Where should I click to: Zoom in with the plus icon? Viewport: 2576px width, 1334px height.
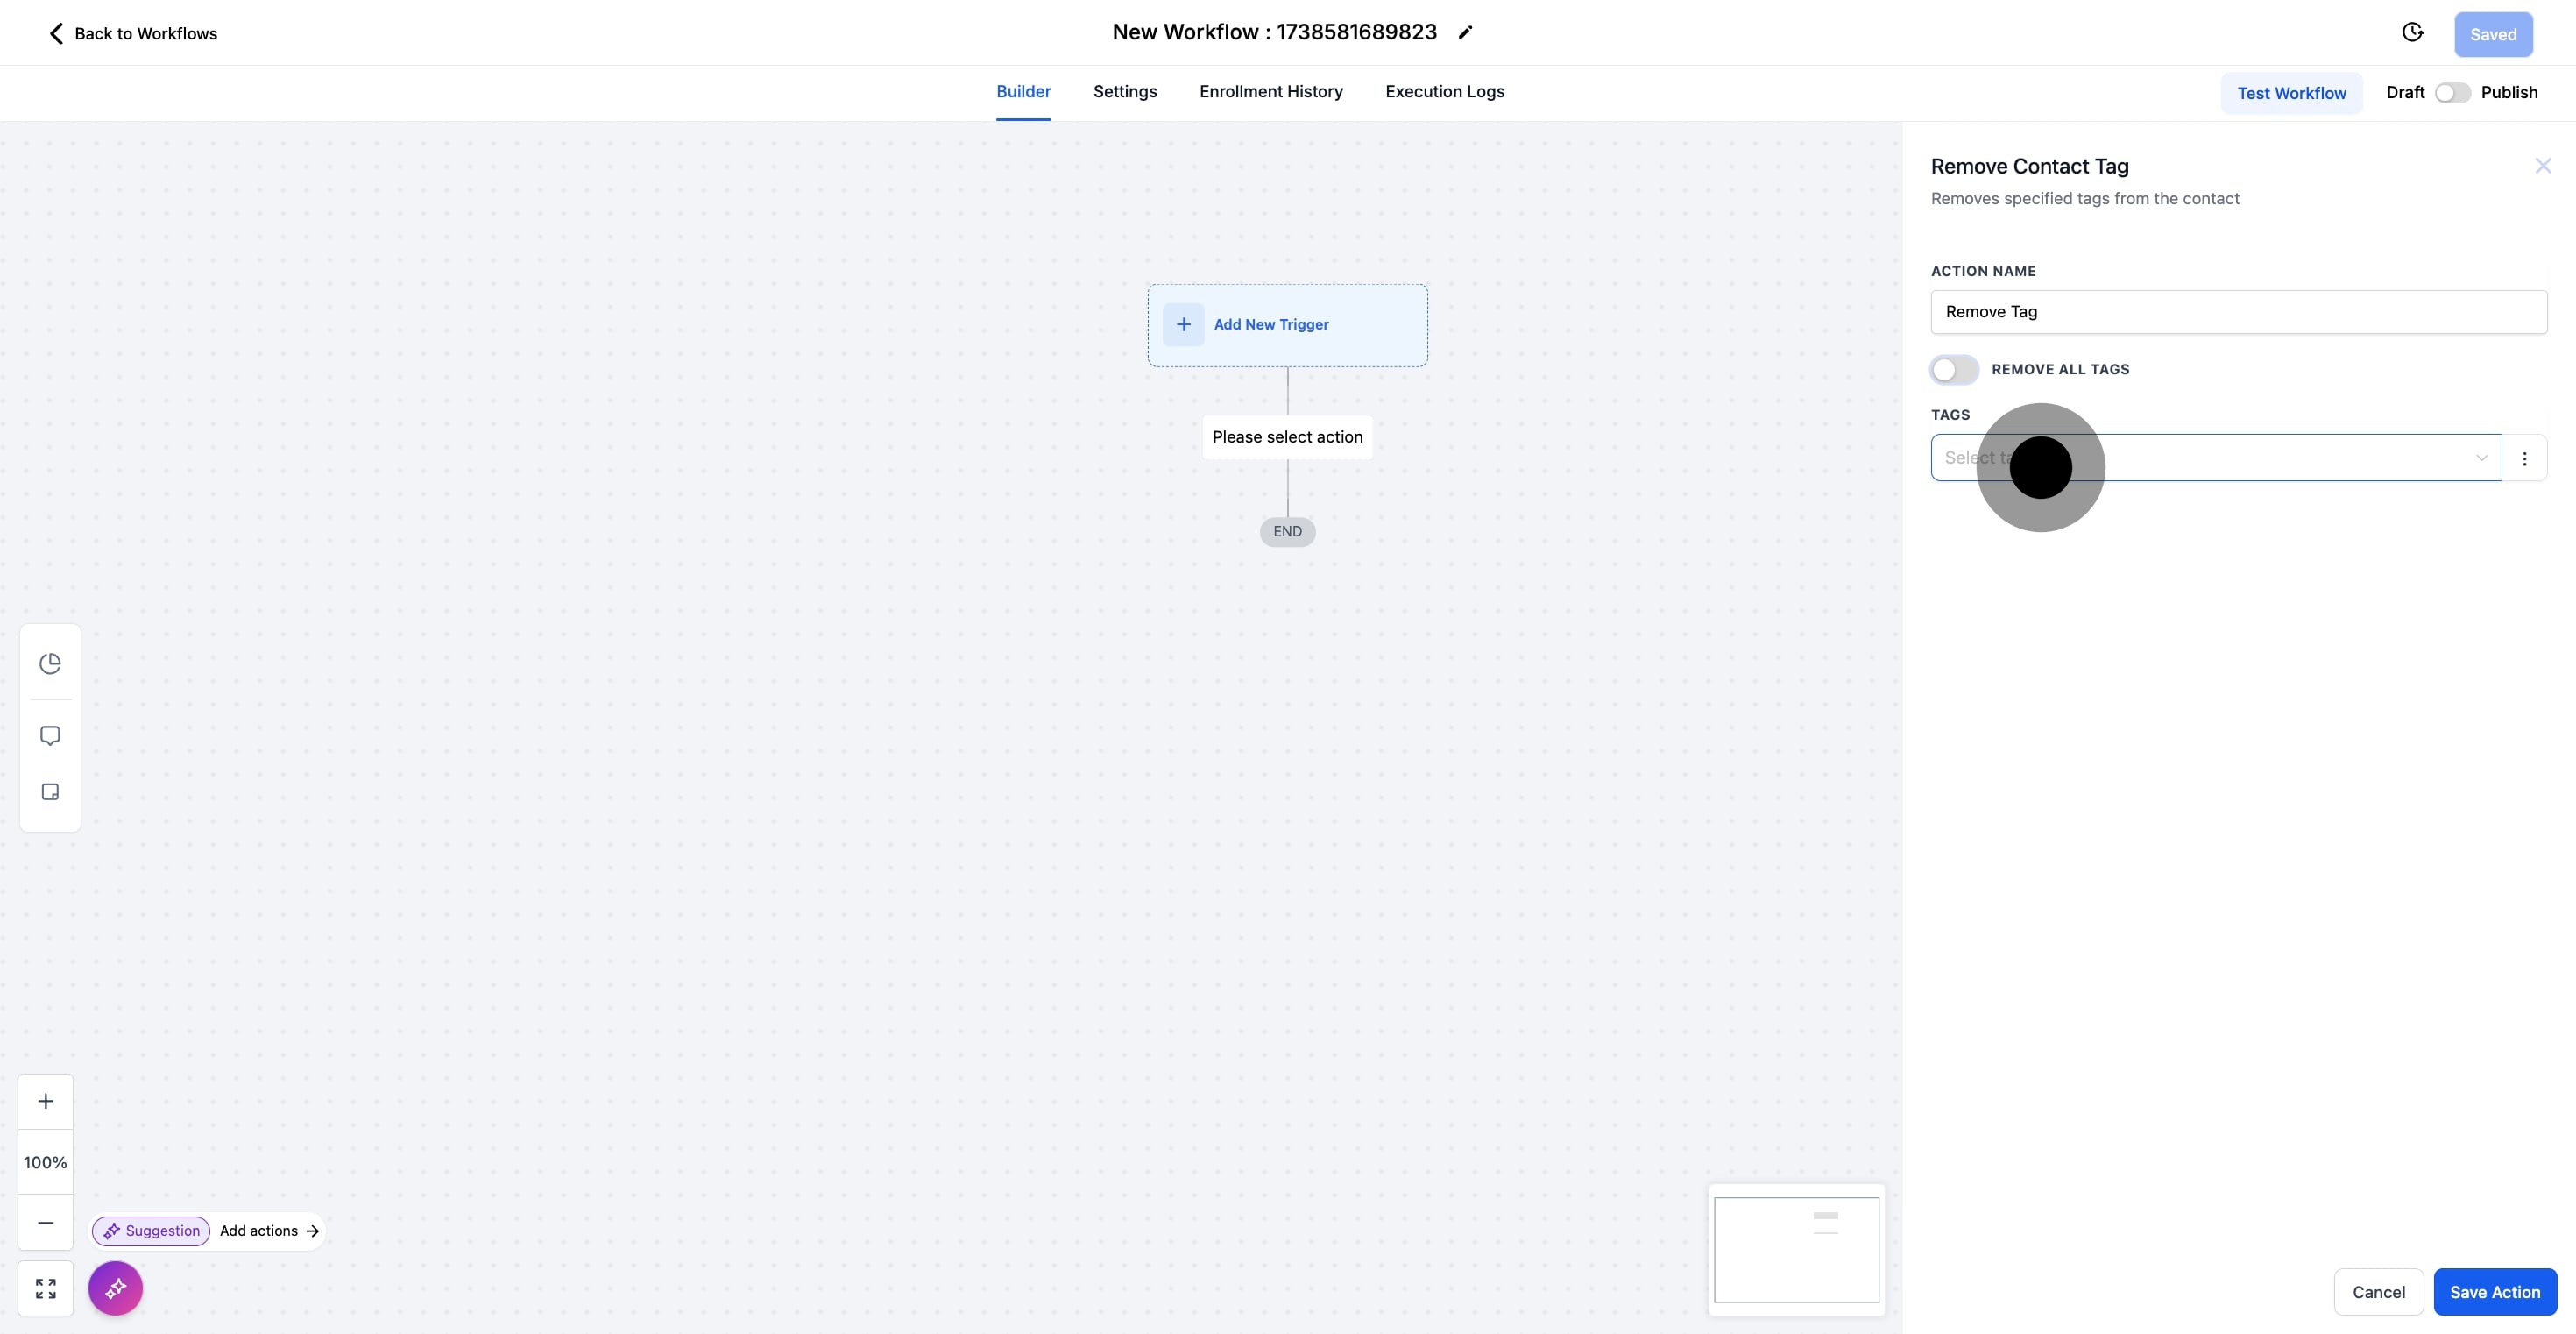pyautogui.click(x=46, y=1101)
